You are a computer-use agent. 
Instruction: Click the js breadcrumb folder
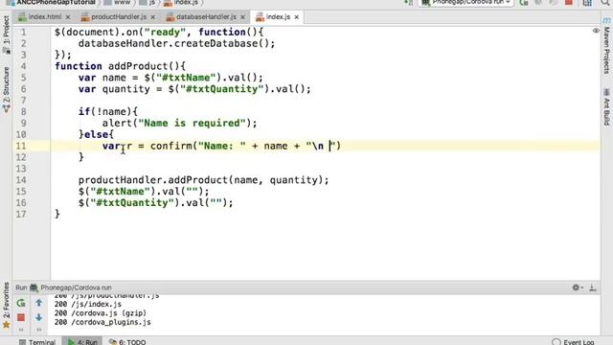(x=148, y=2)
